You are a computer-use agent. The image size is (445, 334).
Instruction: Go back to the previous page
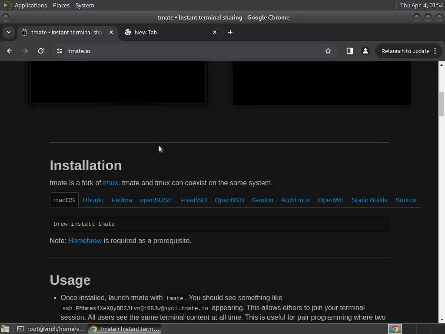click(x=10, y=51)
